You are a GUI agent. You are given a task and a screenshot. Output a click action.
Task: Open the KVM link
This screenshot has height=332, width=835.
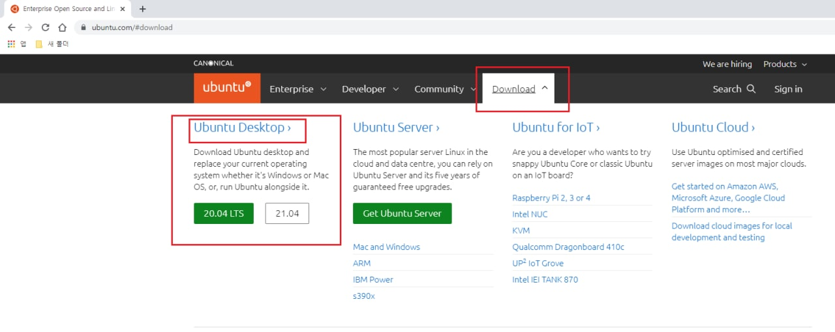(521, 230)
